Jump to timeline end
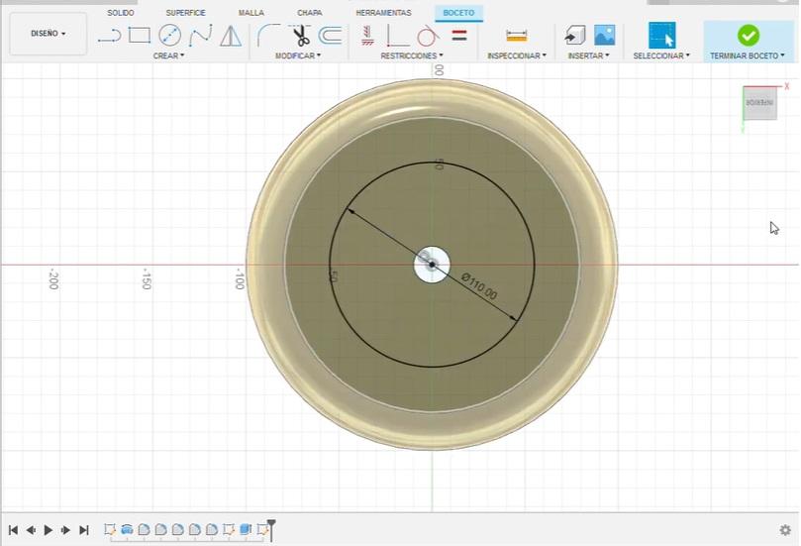This screenshot has width=801, height=546. (x=84, y=530)
